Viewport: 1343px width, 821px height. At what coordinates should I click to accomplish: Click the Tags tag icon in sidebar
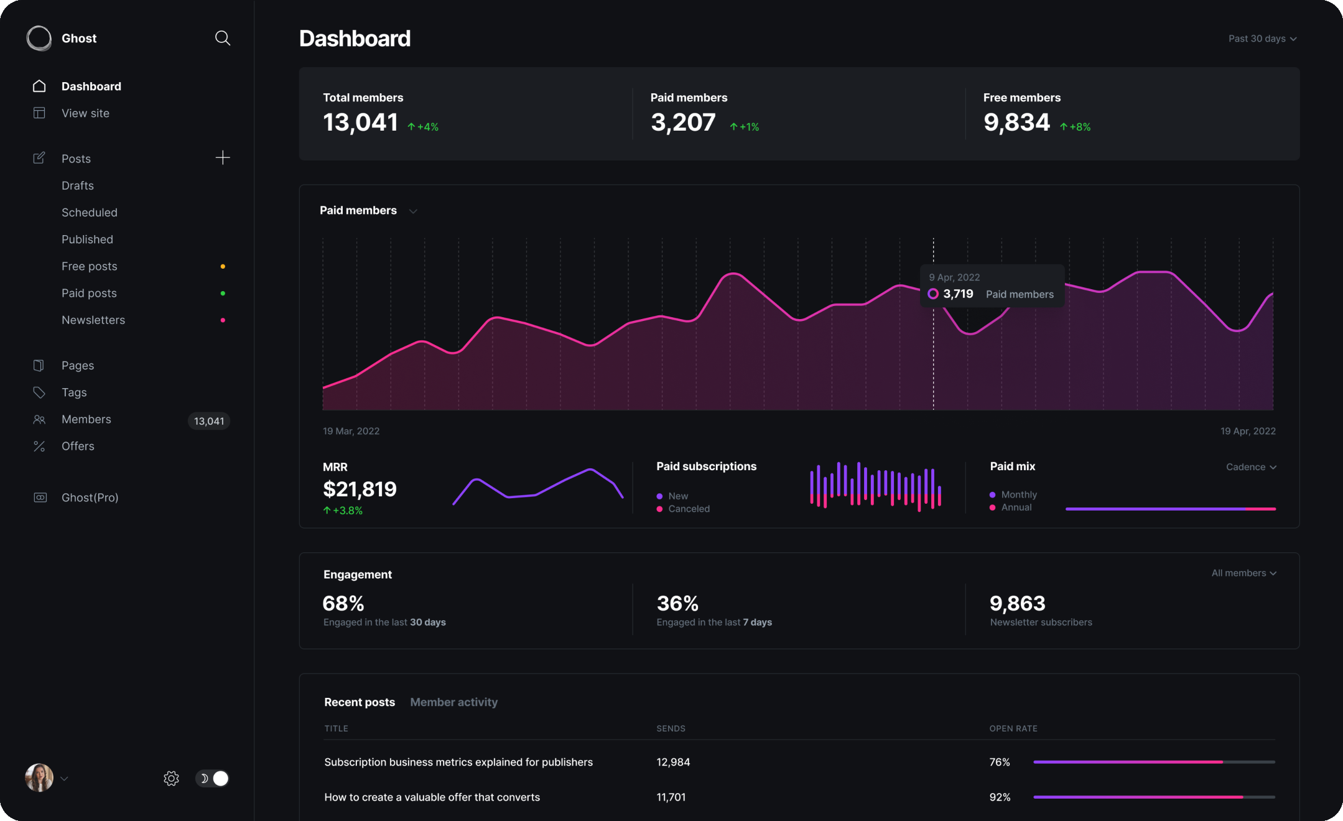click(x=39, y=392)
